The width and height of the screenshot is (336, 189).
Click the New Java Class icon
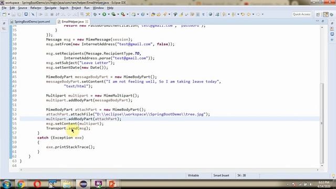(143, 14)
